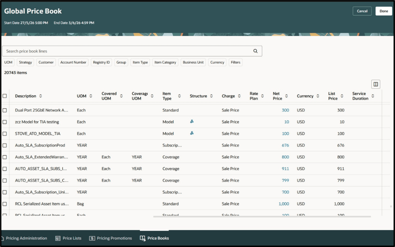
Task: Check the RCL Serialized Asset Bag row
Action: pos(4,204)
